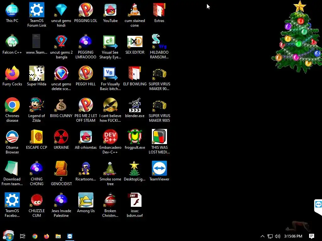Screen dimensions: 322x241
Task: Launch Chrome from the taskbar
Action: click(x=35, y=236)
